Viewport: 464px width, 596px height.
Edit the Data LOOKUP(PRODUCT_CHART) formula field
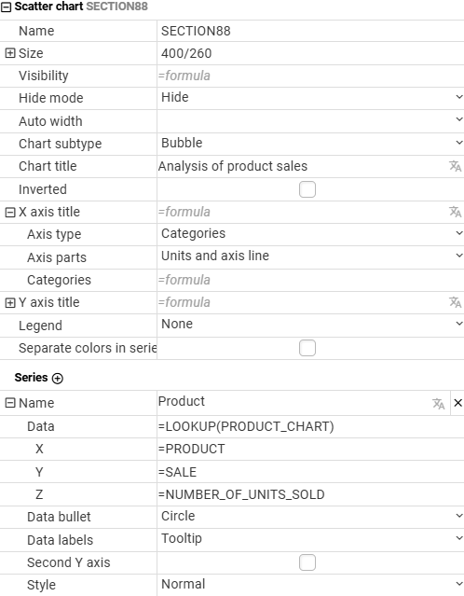310,426
